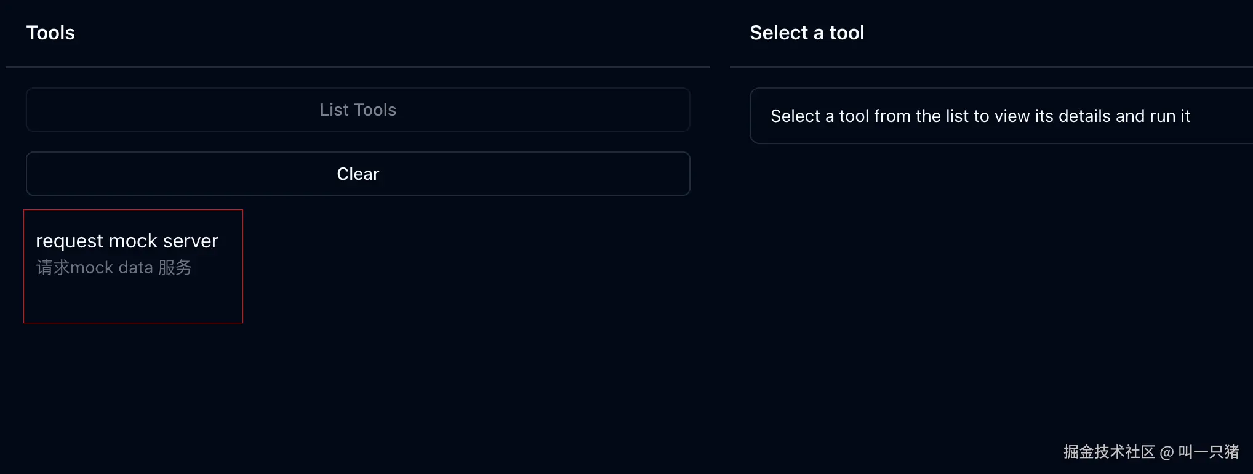
Task: Click the 掘金技术社区 watermark text
Action: [x=1108, y=452]
